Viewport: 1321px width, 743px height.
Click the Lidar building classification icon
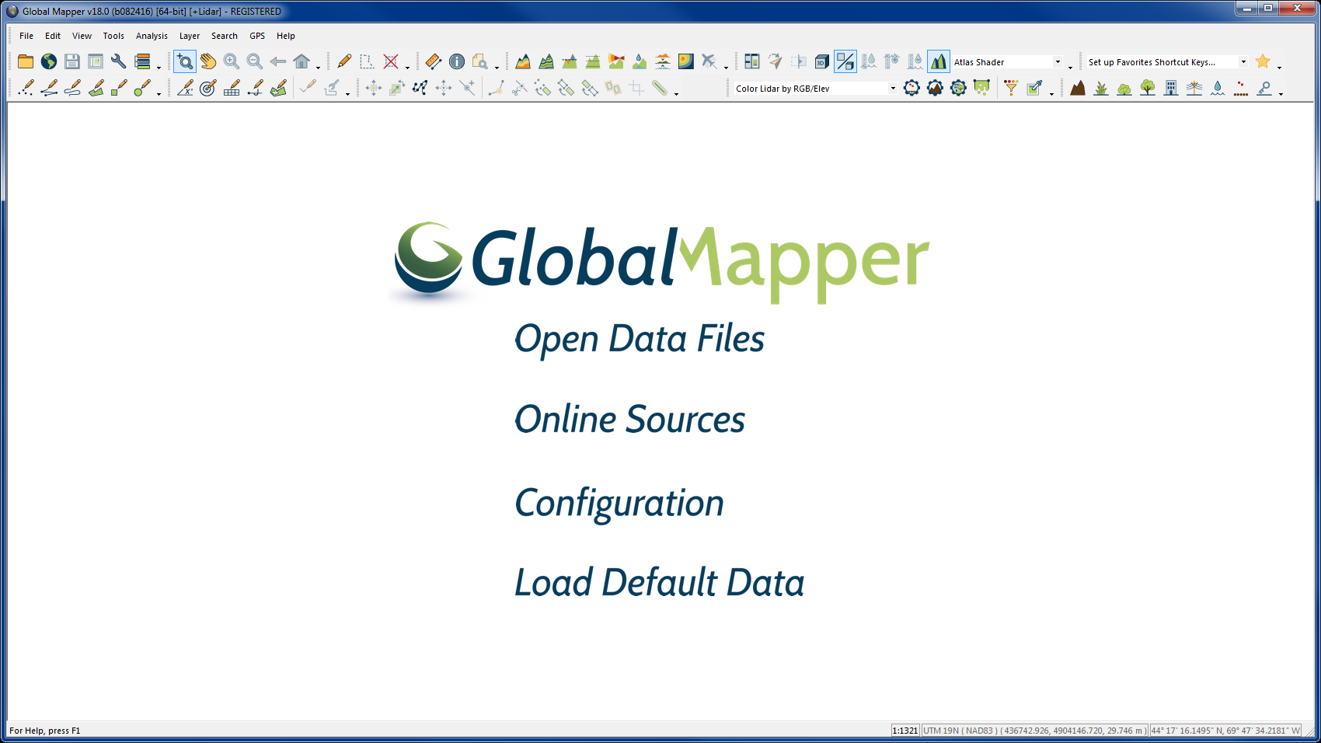[1171, 88]
